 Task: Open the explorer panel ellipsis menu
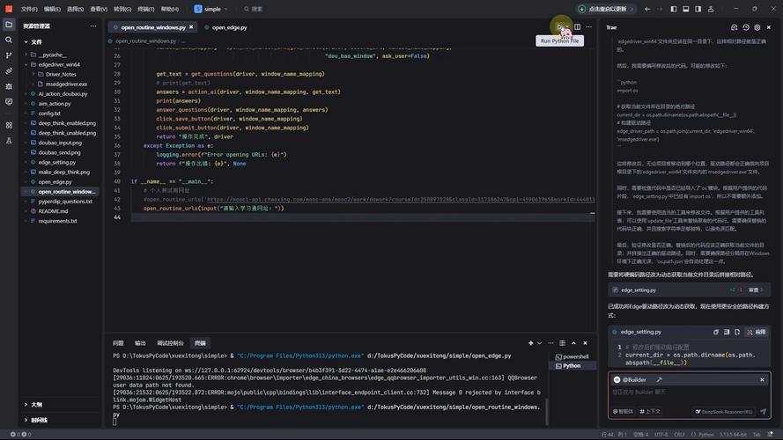93,26
